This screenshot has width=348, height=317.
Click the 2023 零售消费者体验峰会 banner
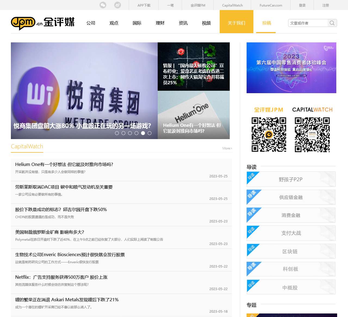point(291,68)
